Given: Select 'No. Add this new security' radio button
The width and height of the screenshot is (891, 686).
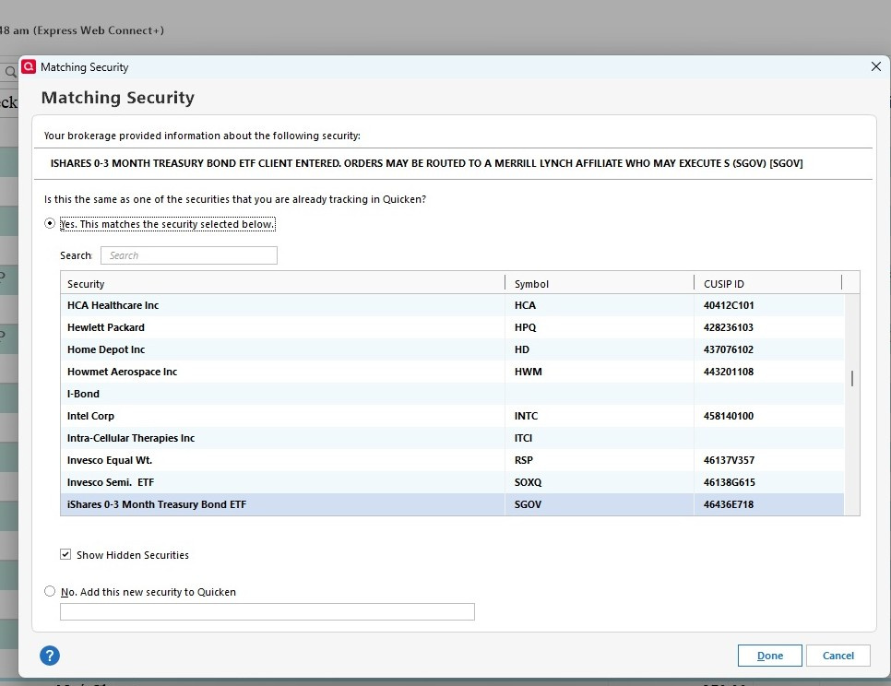Looking at the screenshot, I should (x=50, y=592).
